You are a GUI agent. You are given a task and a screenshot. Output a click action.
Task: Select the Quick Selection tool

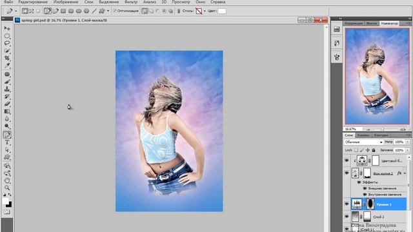(x=7, y=50)
